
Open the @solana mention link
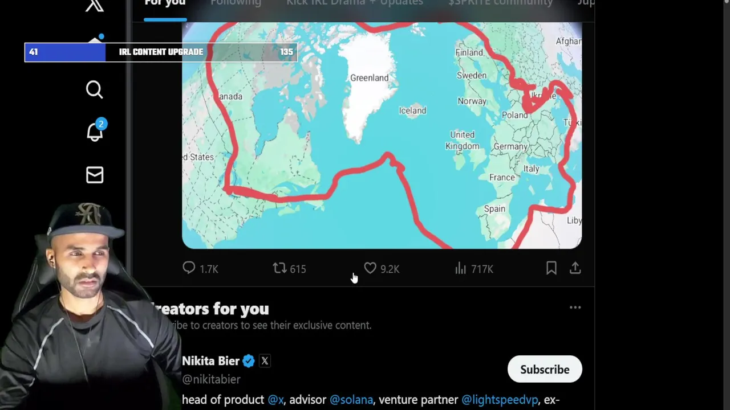(x=351, y=400)
